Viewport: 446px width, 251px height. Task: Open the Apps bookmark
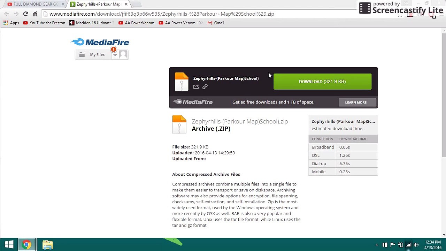point(11,23)
